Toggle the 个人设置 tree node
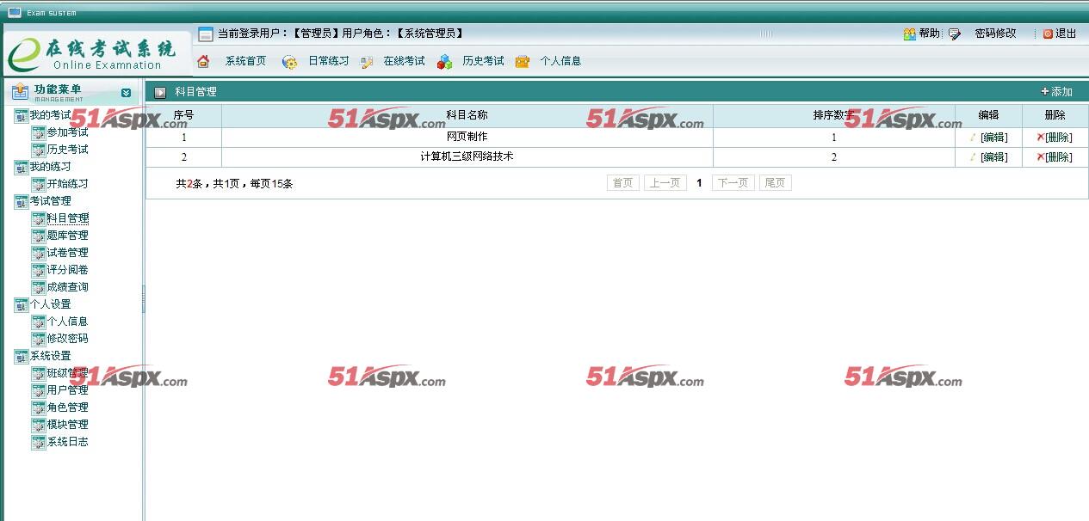This screenshot has height=521, width=1089. 22,304
